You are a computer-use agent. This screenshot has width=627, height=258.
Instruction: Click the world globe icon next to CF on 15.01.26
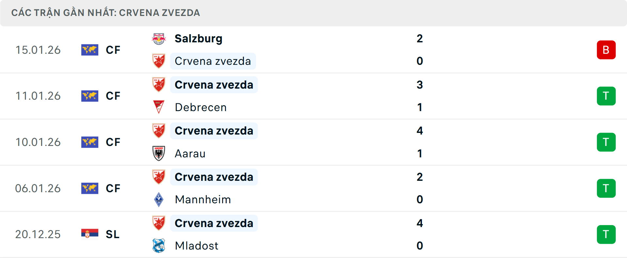click(x=90, y=50)
